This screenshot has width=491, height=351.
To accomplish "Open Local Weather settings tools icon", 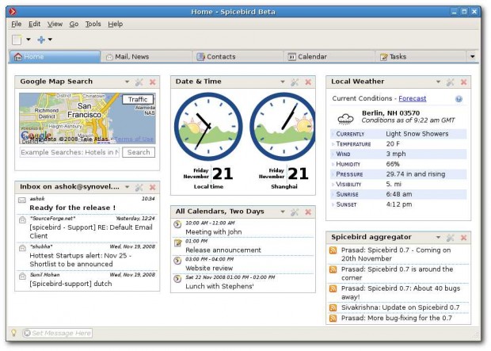I will 451,82.
